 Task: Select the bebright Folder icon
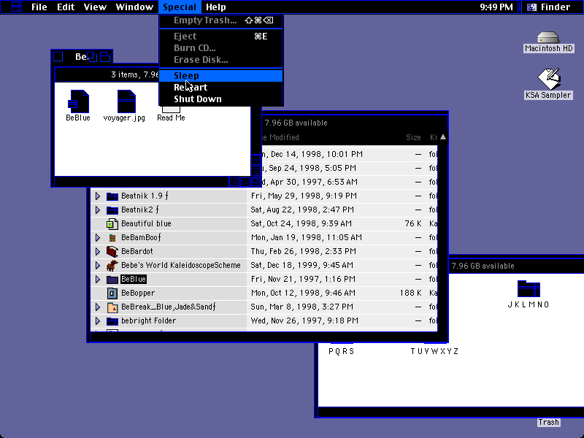(112, 321)
